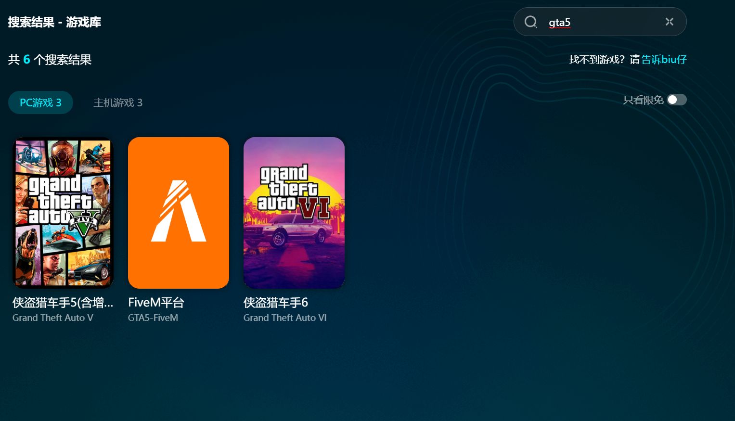Click the 只看限免 label
735x421 pixels.
643,100
